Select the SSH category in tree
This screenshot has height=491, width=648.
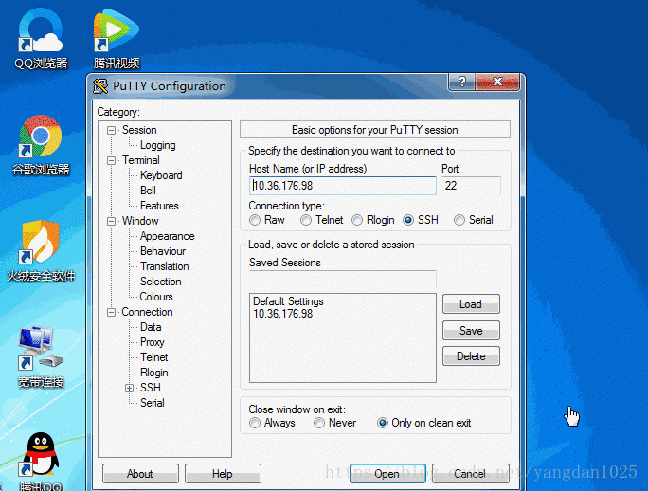pos(150,388)
